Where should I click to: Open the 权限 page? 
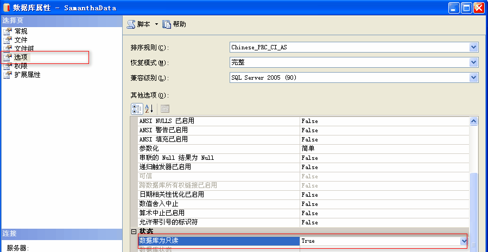pos(21,66)
